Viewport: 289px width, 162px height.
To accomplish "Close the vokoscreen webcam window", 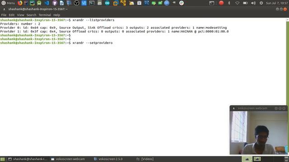I will (284, 108).
